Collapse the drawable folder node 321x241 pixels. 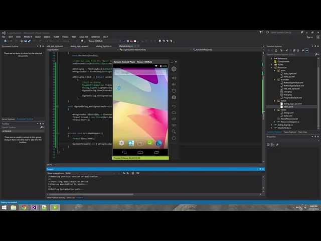(x=275, y=80)
